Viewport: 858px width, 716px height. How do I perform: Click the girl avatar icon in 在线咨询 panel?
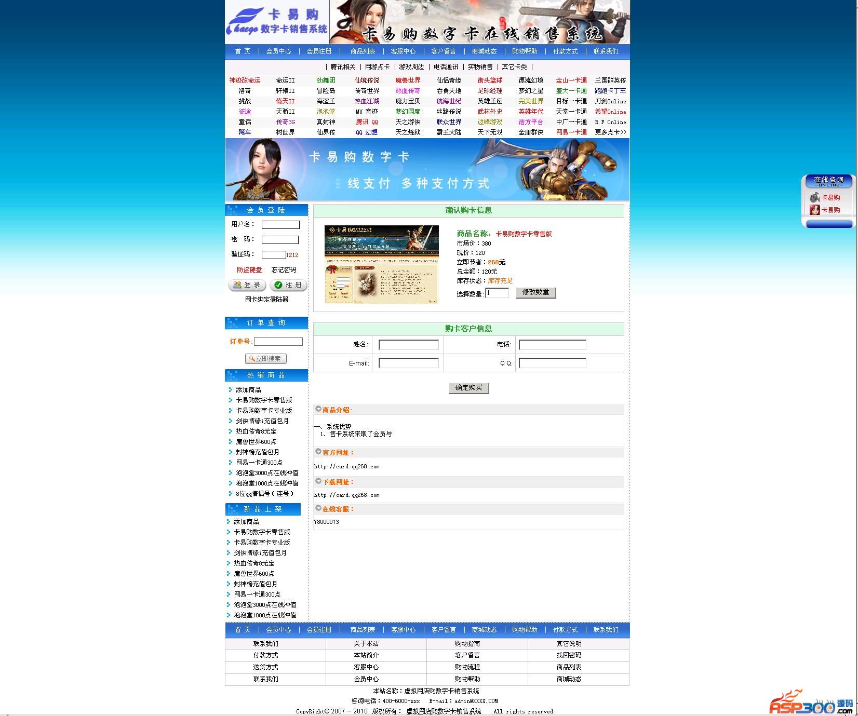814,210
